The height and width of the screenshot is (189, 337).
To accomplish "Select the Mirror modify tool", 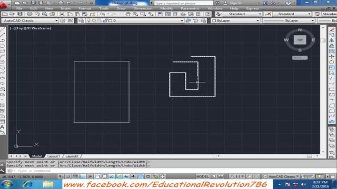I will tap(332, 40).
